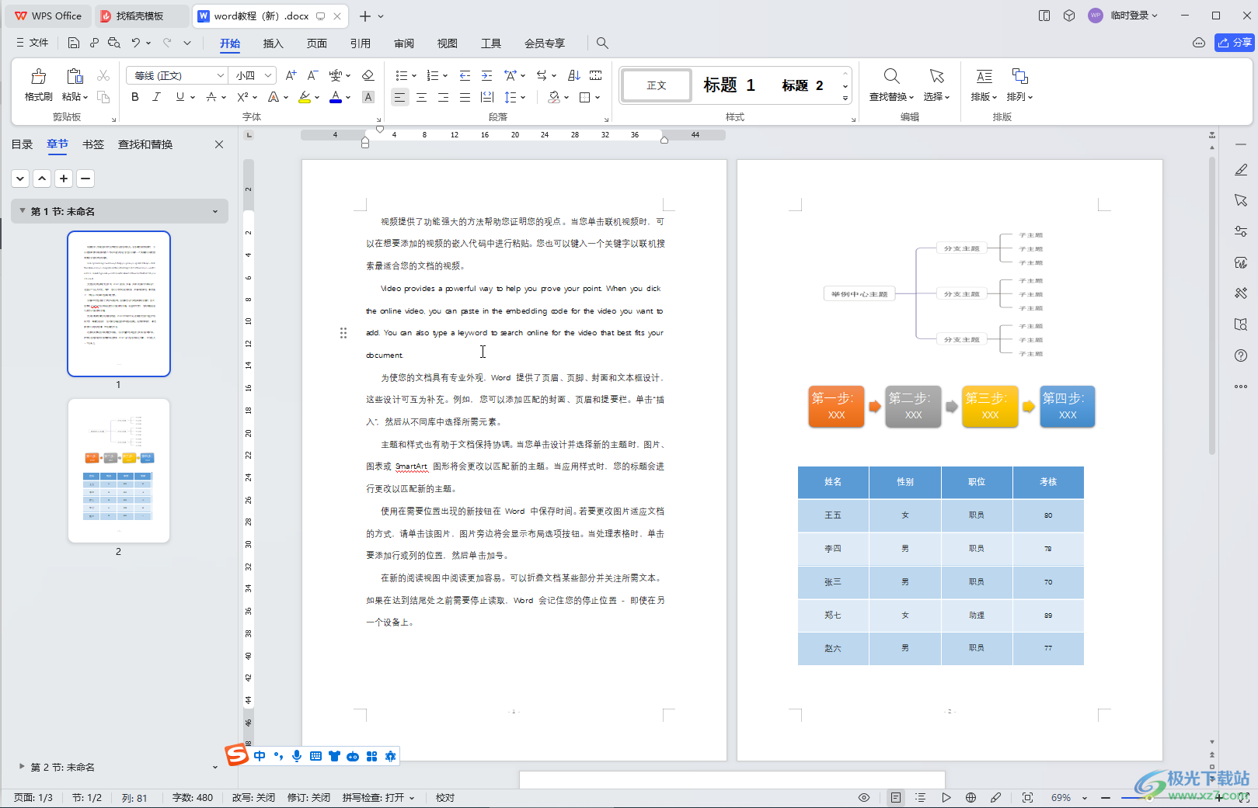Toggle Underline formatting
The height and width of the screenshot is (808, 1258).
pos(180,97)
